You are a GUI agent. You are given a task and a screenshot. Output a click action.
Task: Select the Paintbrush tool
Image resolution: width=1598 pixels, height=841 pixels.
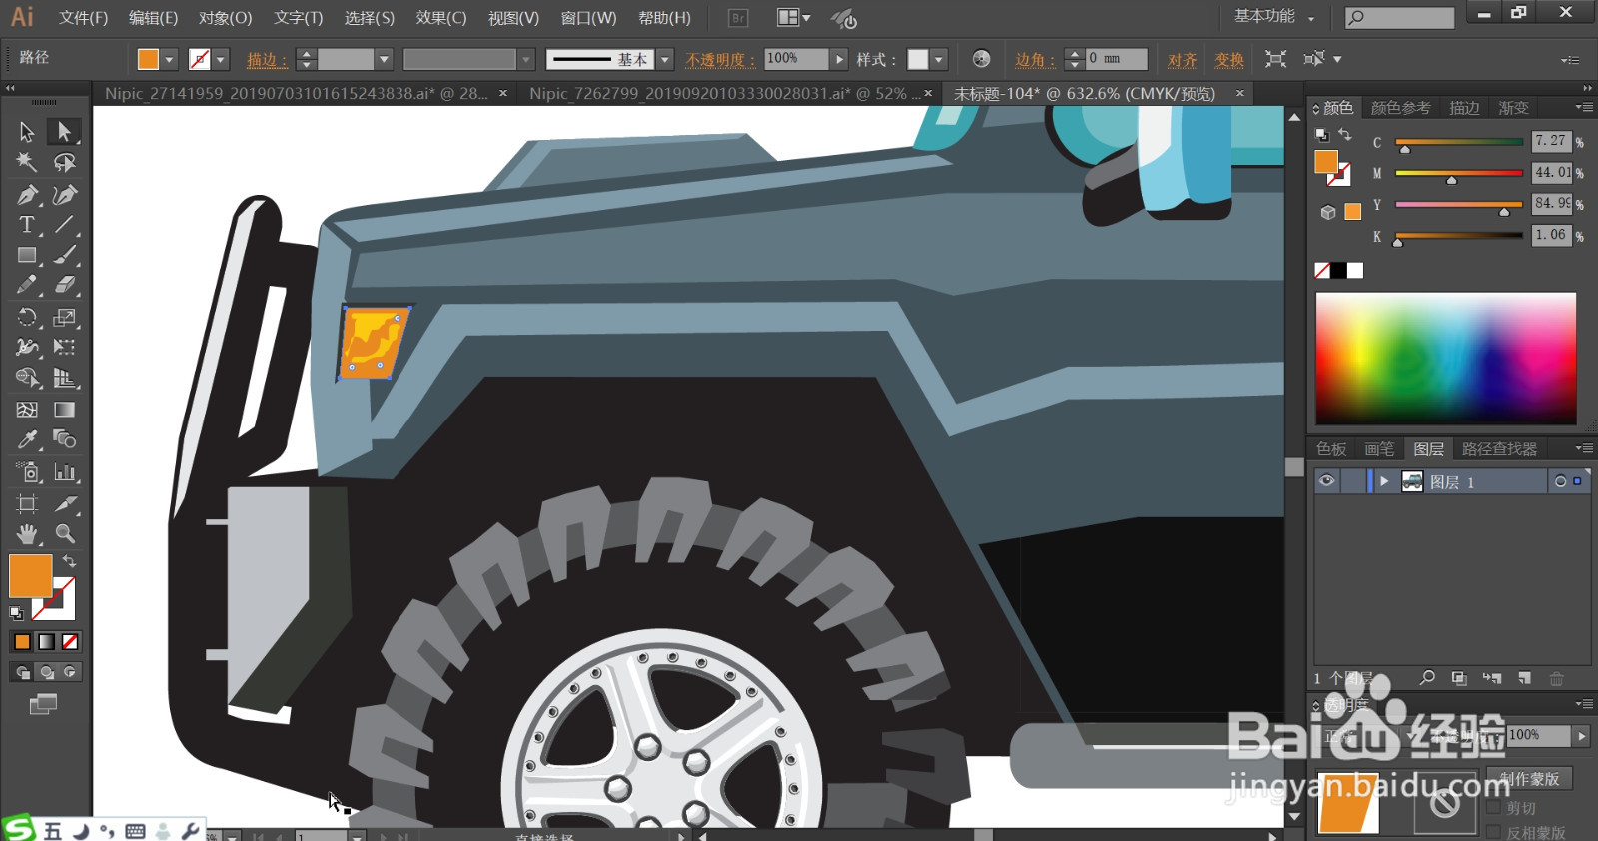click(64, 256)
